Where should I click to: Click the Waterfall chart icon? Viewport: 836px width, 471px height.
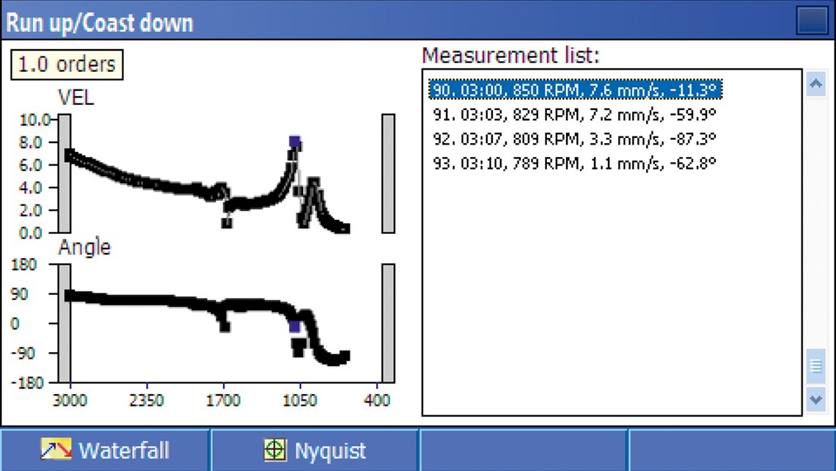pos(56,449)
